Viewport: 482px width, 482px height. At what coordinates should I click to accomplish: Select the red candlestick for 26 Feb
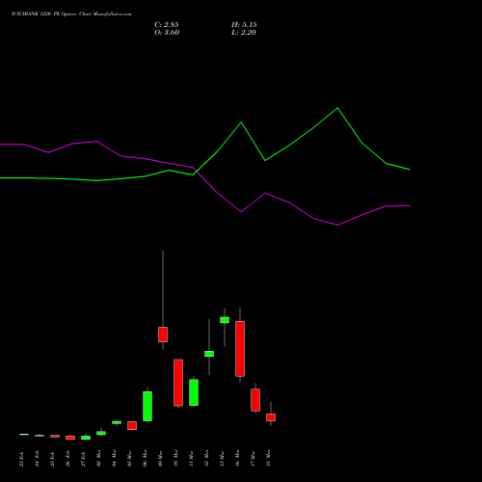70,438
